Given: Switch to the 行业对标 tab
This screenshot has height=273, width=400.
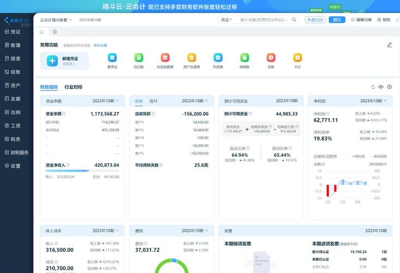Looking at the screenshot, I should pyautogui.click(x=74, y=87).
